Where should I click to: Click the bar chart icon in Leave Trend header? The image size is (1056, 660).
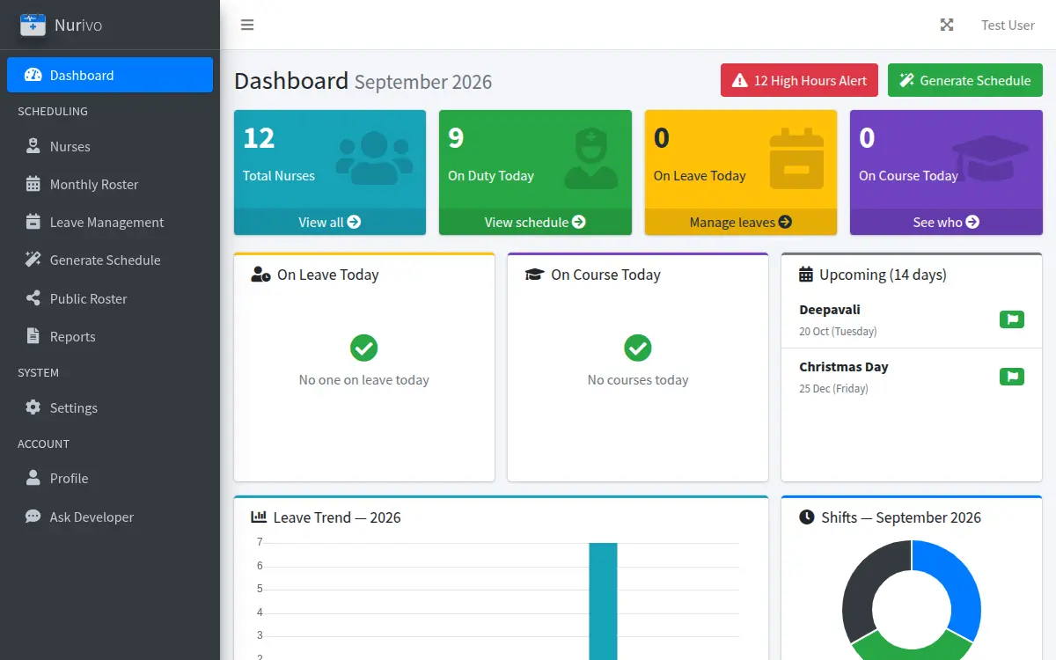point(259,517)
